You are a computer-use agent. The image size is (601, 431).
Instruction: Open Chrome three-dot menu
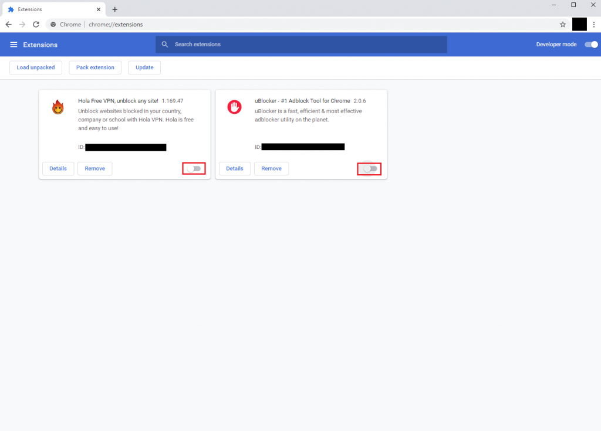(x=593, y=25)
